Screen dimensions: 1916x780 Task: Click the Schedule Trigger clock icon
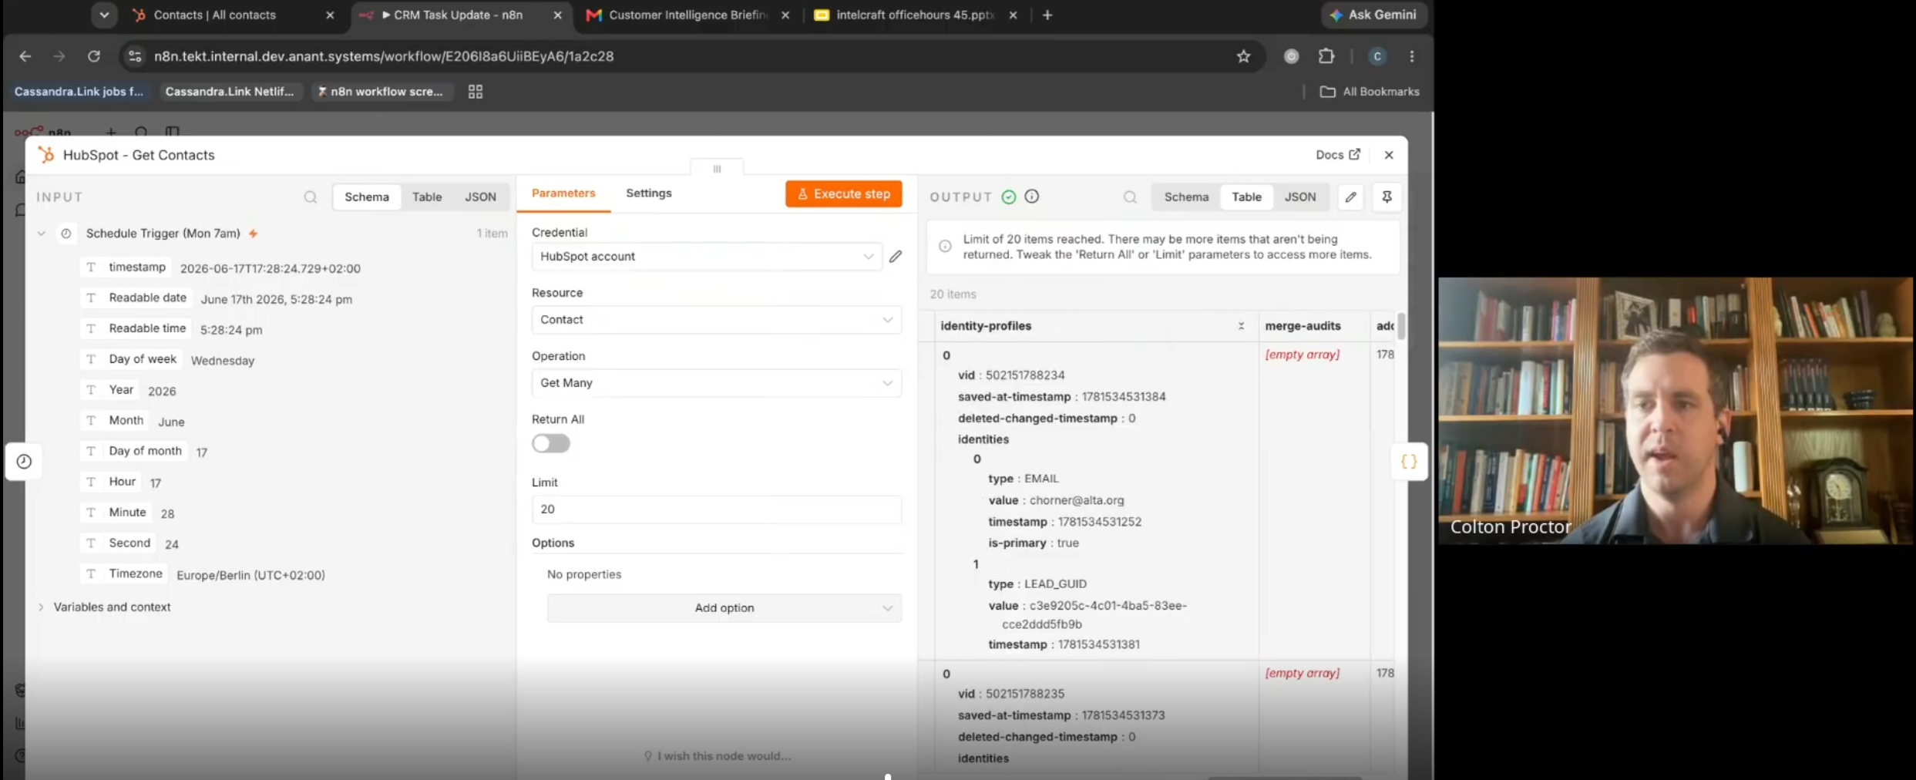66,234
